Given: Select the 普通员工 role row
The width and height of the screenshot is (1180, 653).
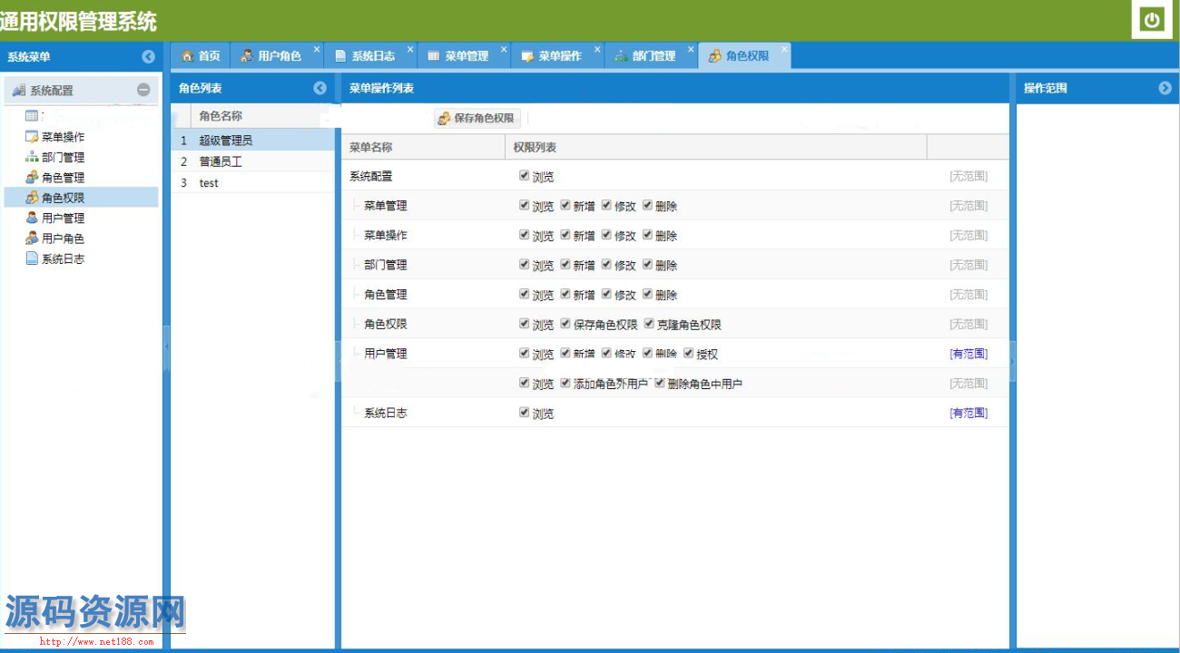Looking at the screenshot, I should pos(253,161).
